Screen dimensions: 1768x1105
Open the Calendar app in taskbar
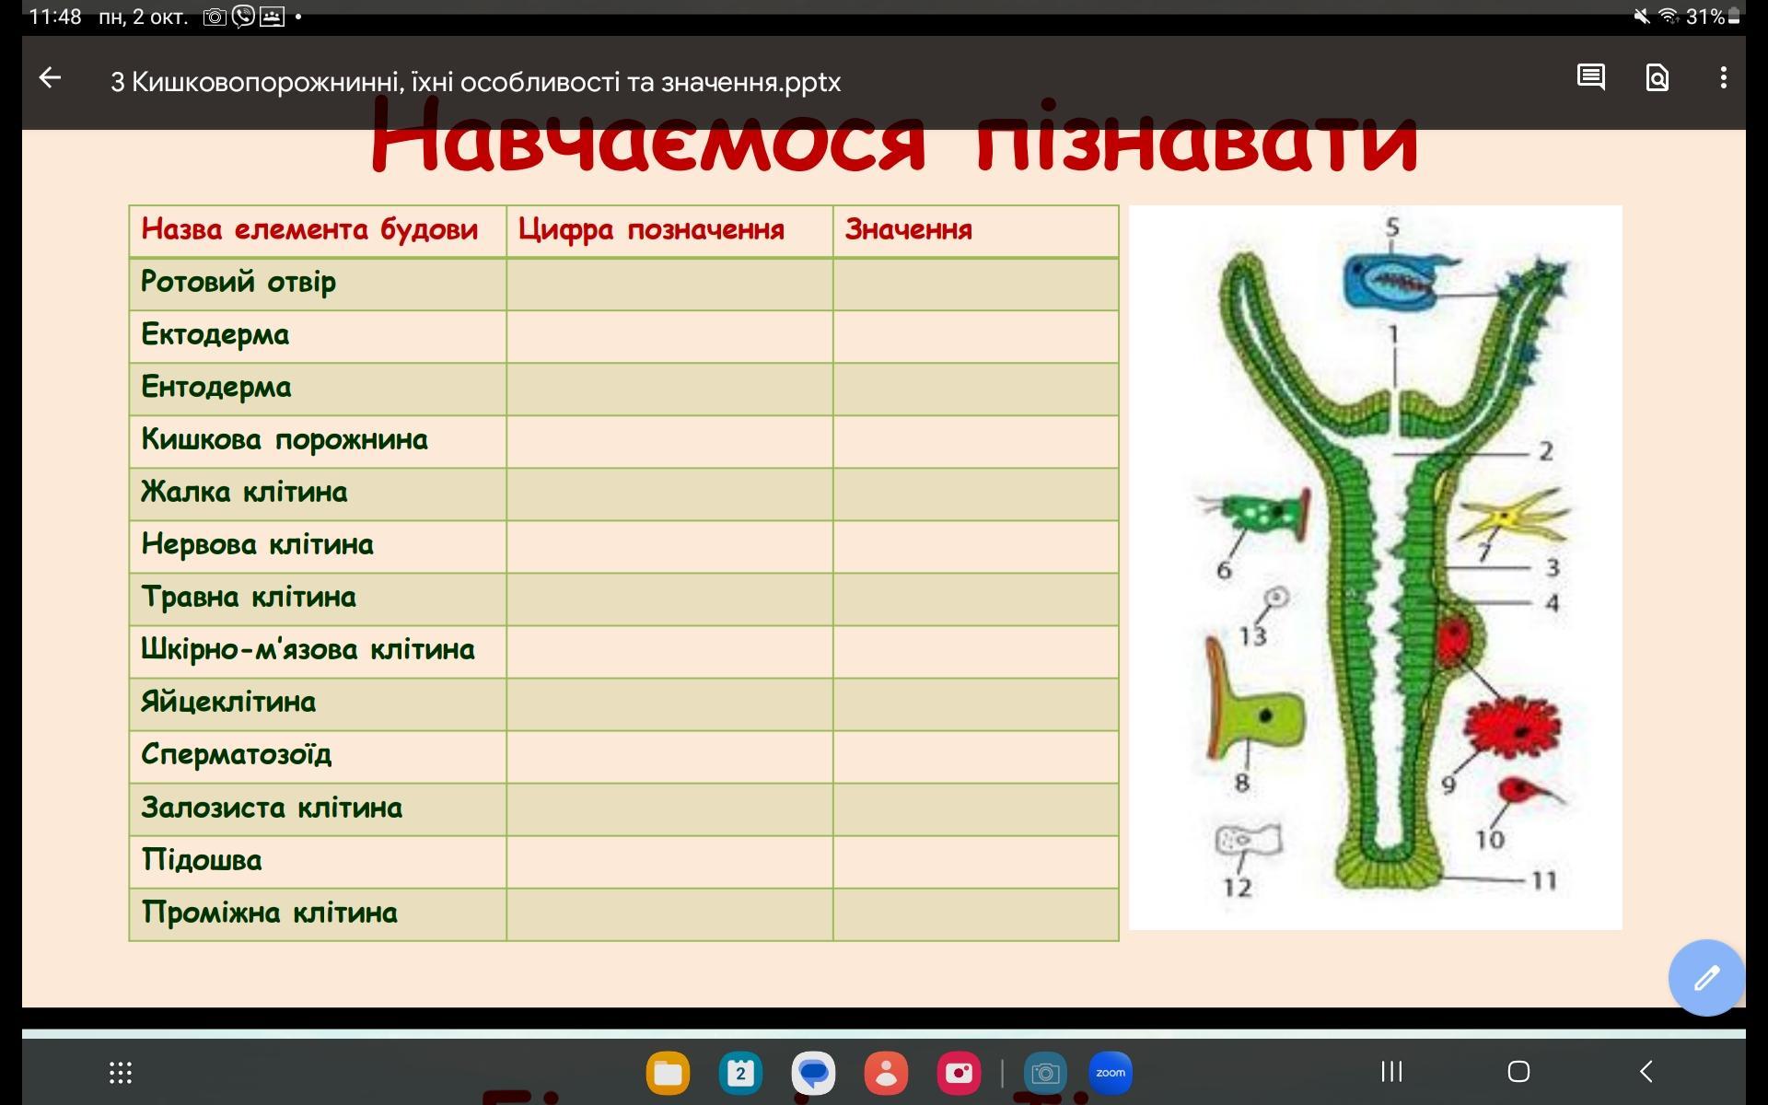740,1073
